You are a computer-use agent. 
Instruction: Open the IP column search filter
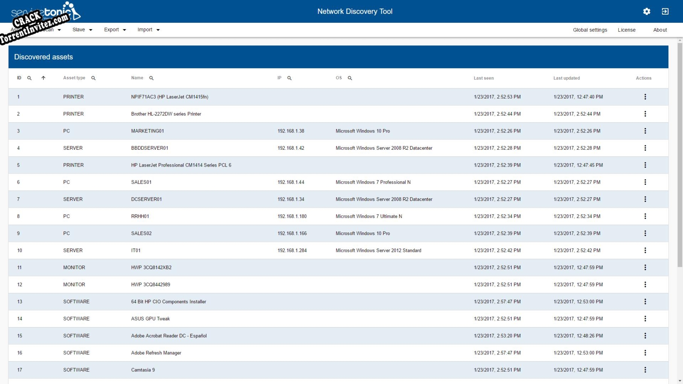[x=289, y=78]
